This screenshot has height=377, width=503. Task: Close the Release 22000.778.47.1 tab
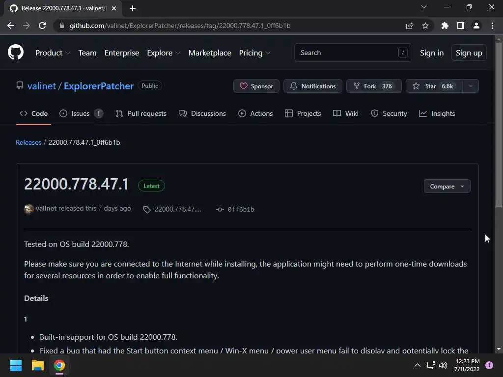pos(114,8)
